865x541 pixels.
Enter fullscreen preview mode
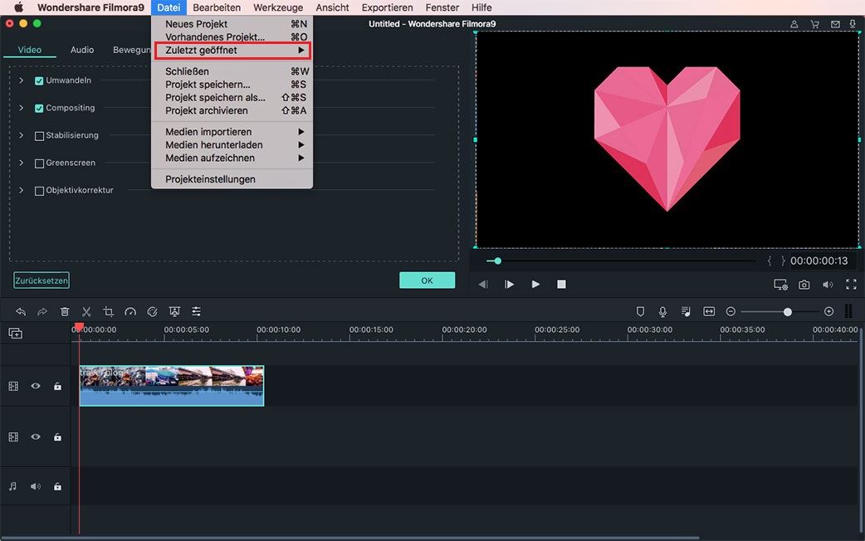pyautogui.click(x=851, y=285)
